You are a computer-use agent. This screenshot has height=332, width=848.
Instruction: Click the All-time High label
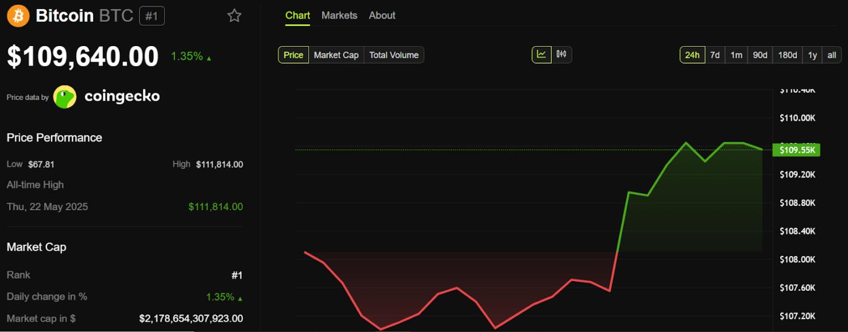[x=35, y=185]
